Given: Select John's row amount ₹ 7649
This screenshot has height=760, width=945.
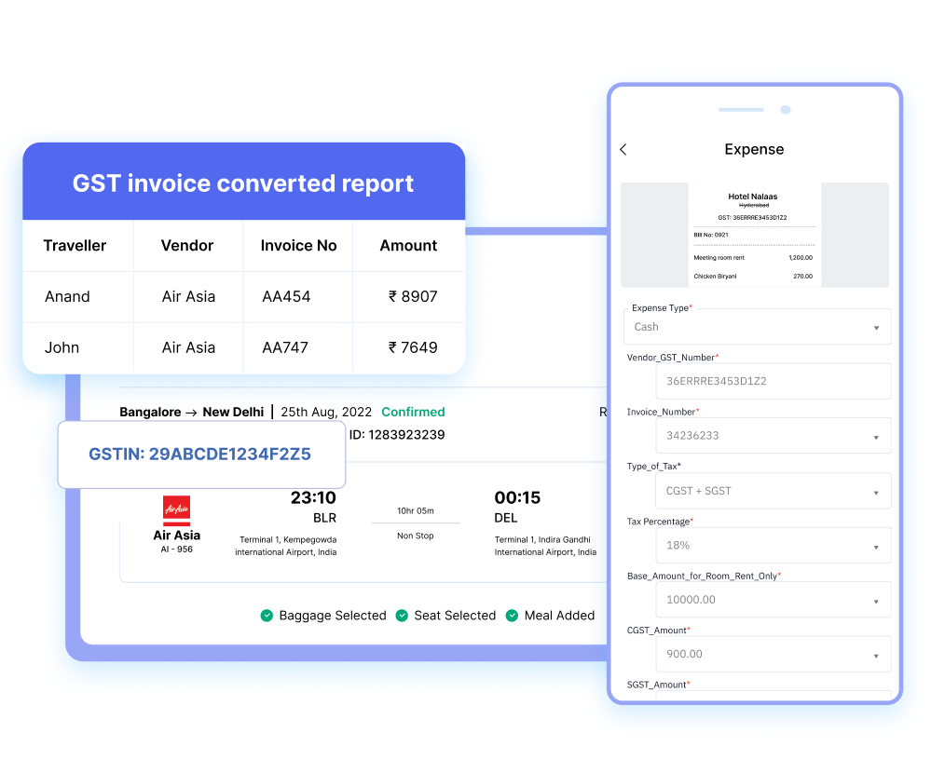Looking at the screenshot, I should point(413,348).
